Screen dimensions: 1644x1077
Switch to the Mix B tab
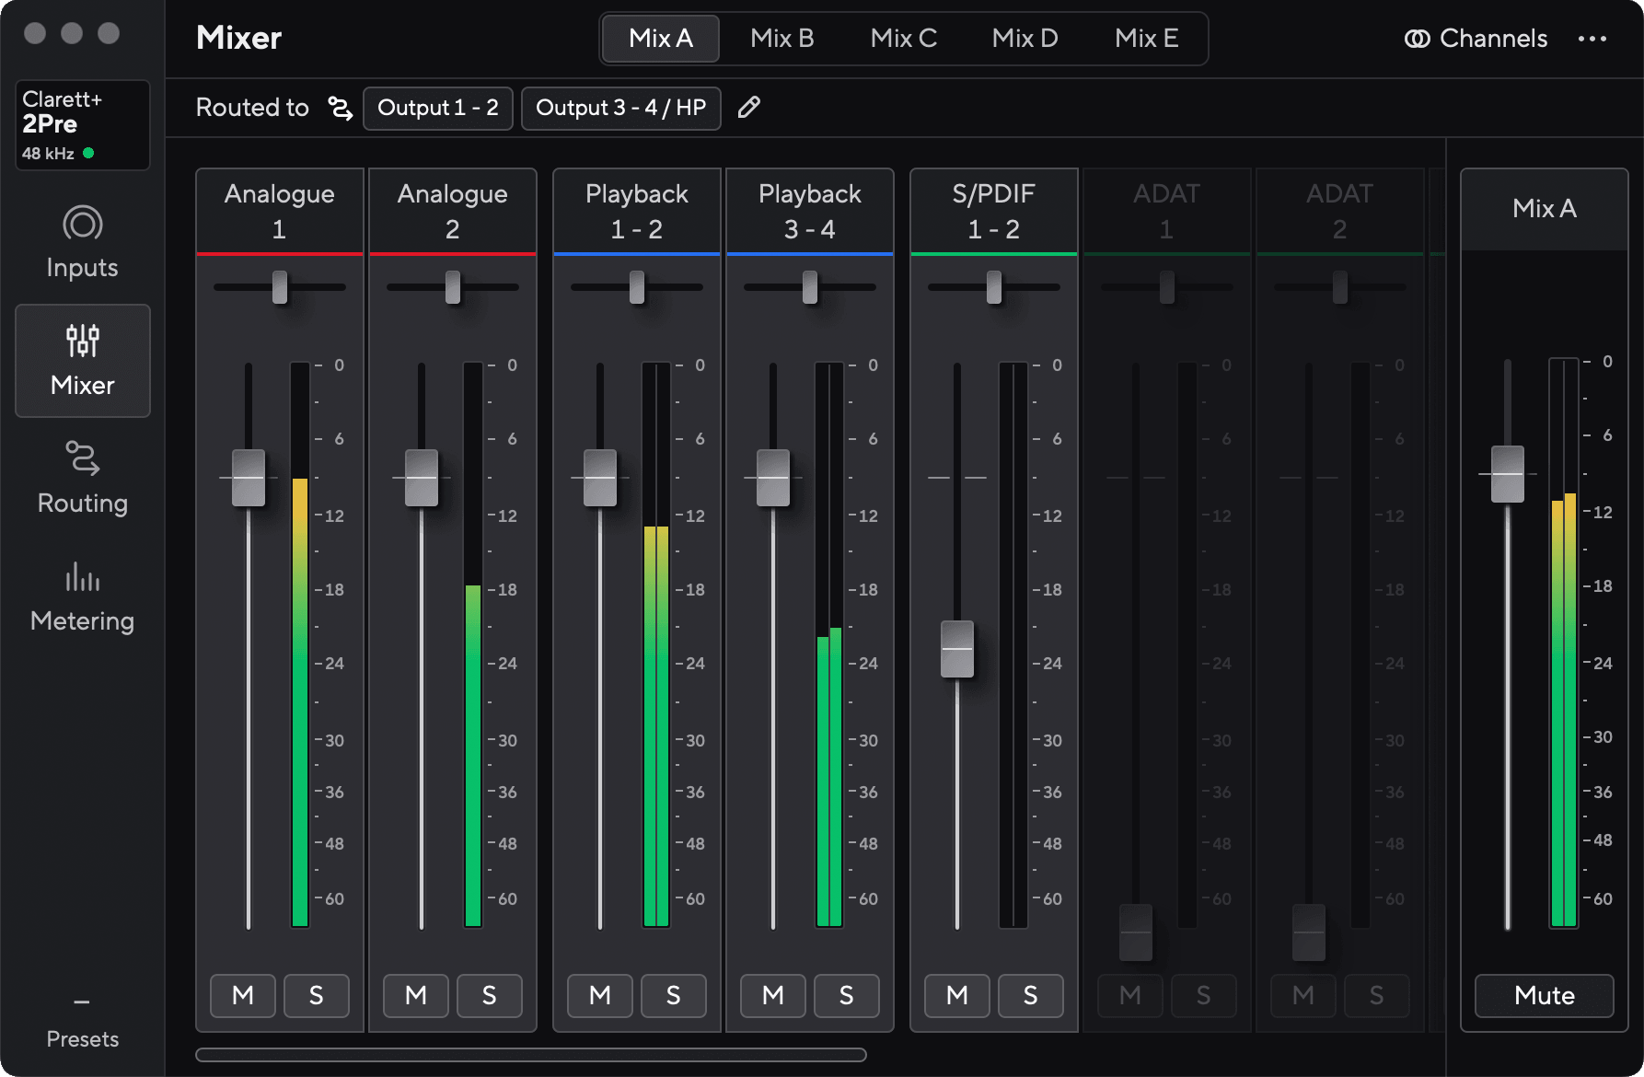782,39
